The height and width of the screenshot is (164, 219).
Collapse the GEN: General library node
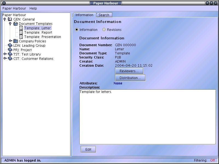[x=5, y=19]
